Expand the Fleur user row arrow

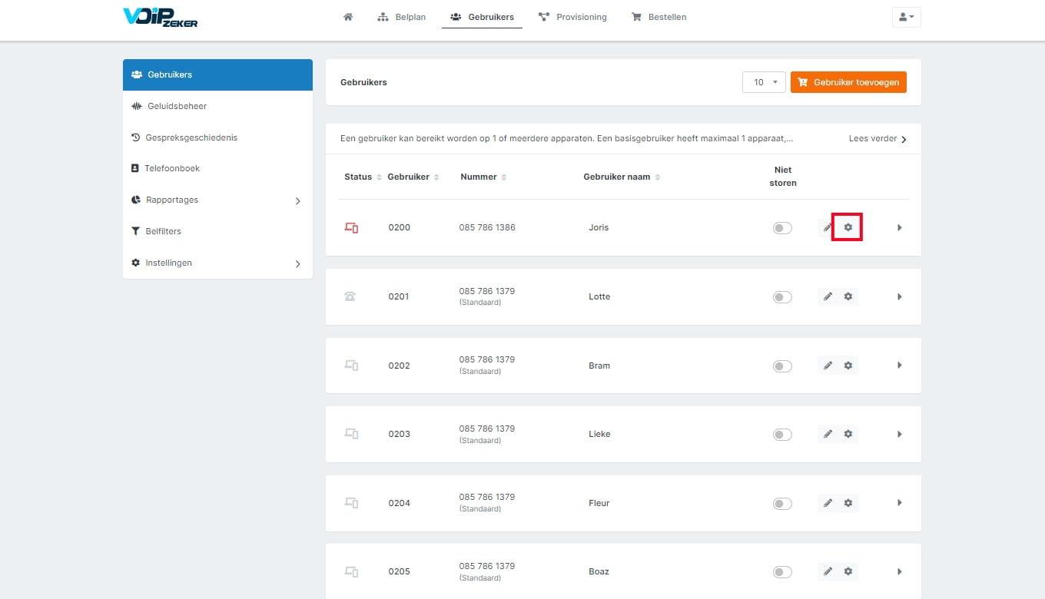[899, 503]
